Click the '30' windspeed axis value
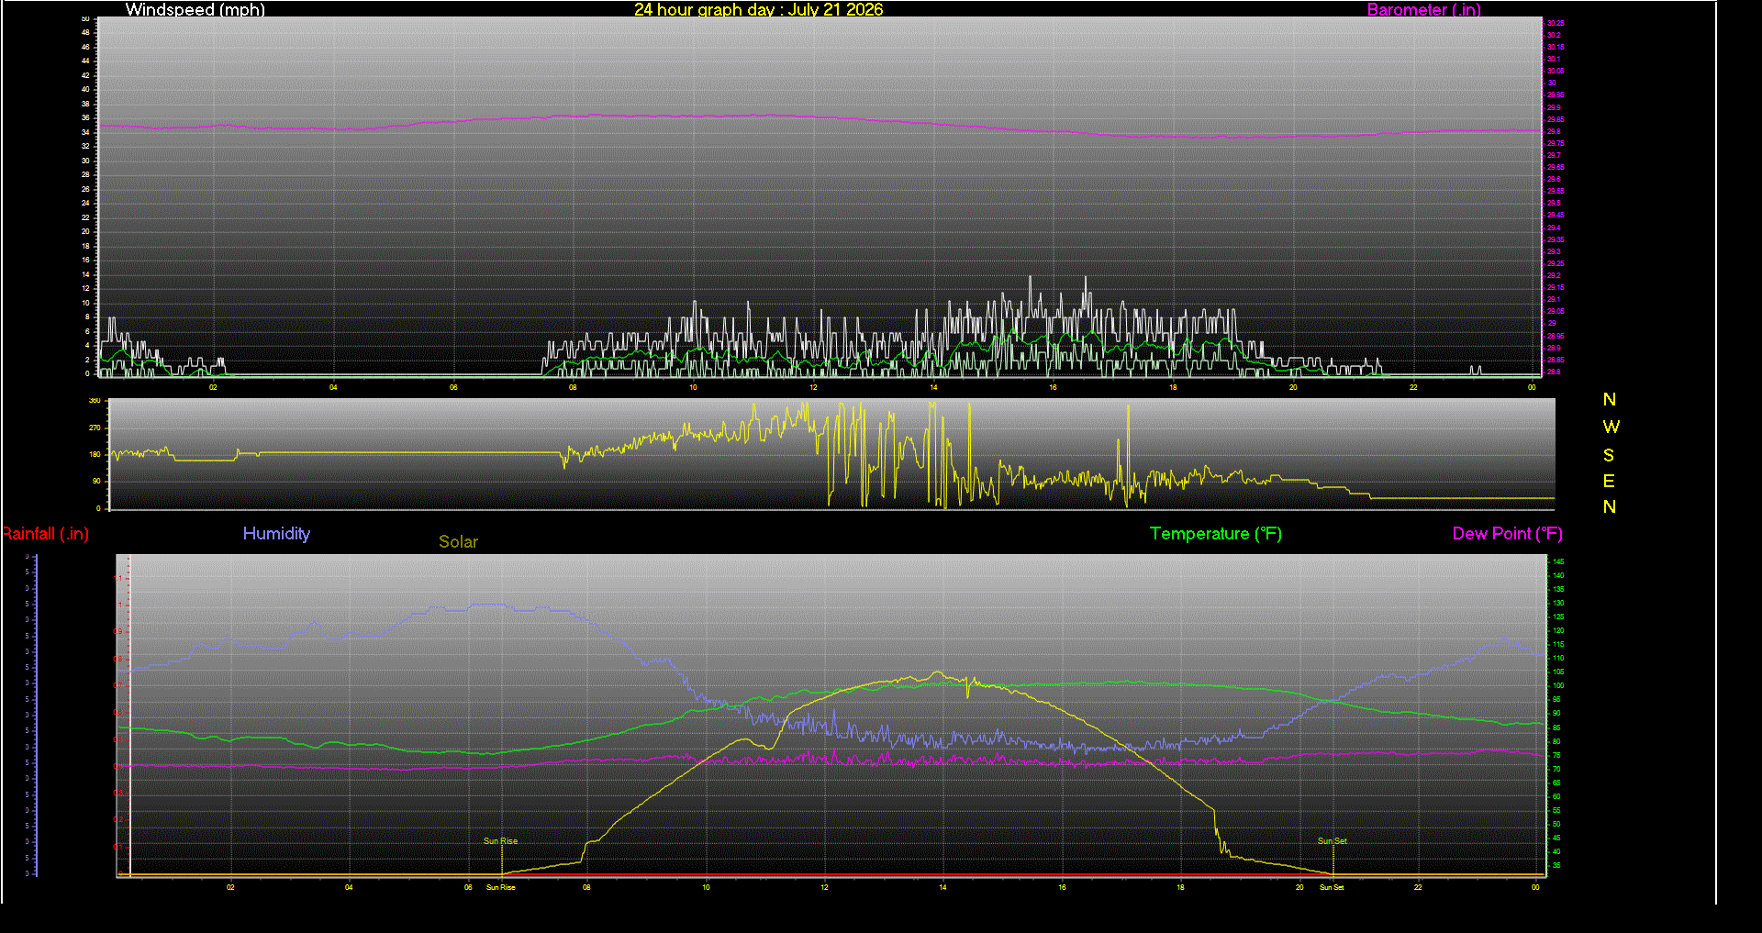1762x933 pixels. point(85,161)
